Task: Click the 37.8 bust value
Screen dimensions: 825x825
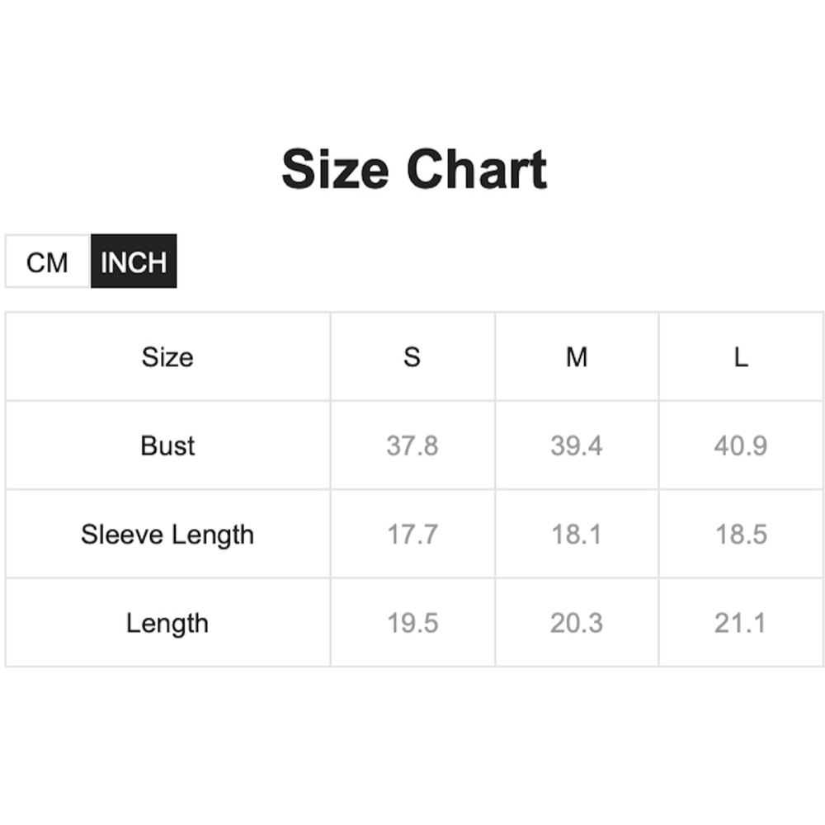Action: 412,445
